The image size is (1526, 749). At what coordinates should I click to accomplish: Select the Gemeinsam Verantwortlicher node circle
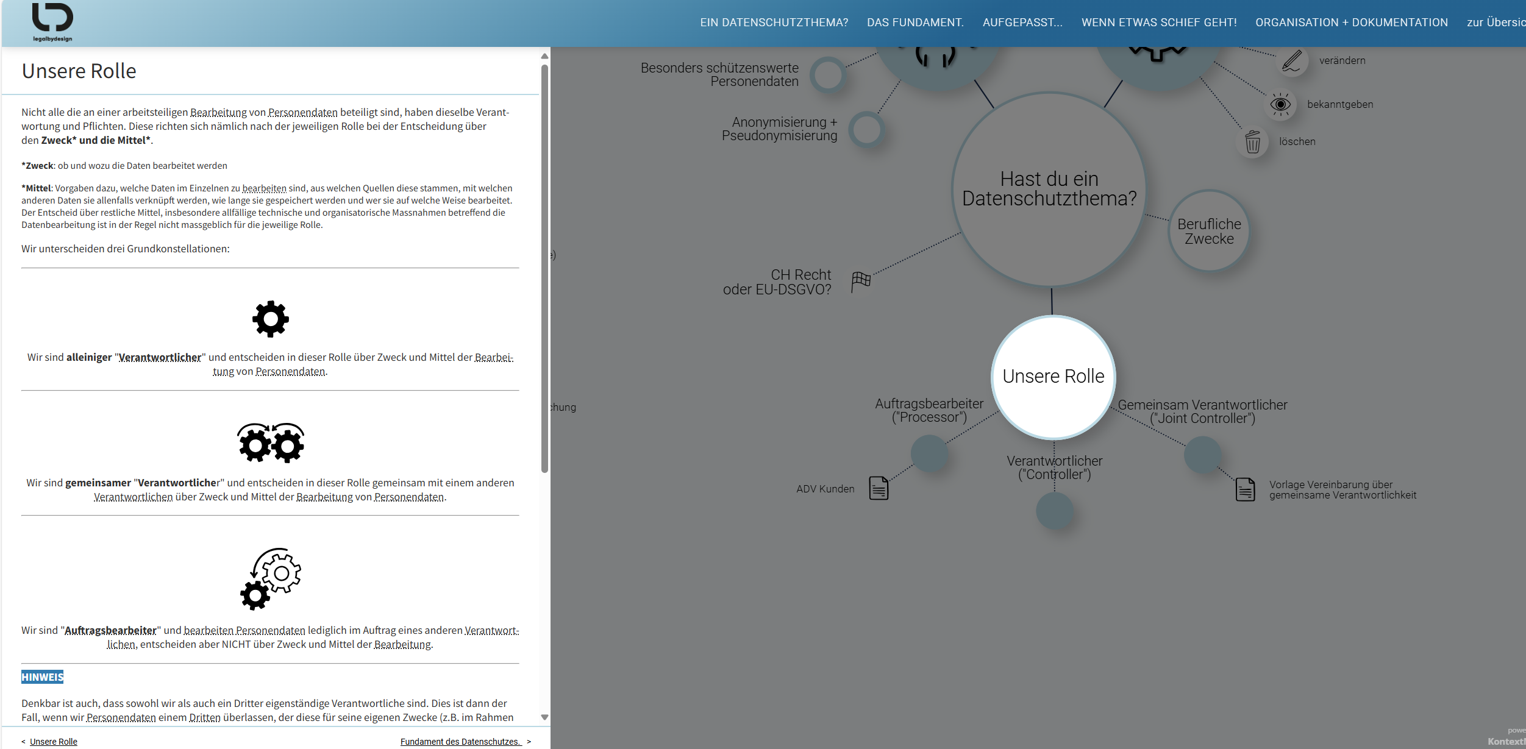tap(1202, 455)
